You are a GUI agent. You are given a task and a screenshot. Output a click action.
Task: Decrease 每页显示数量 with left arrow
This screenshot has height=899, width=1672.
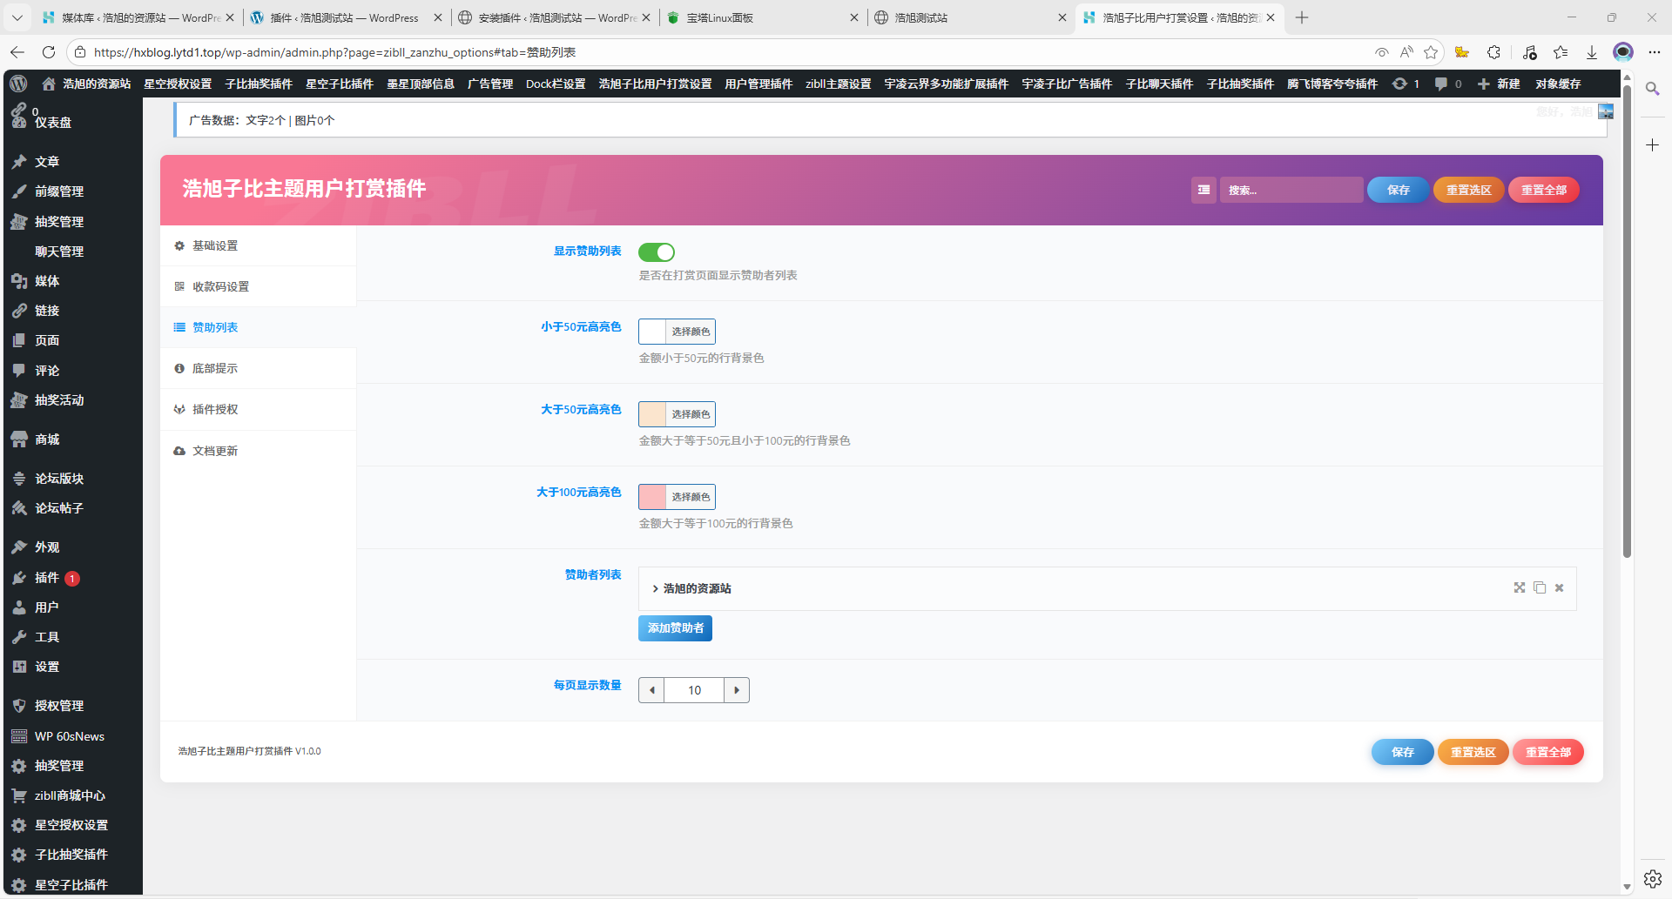(x=651, y=690)
